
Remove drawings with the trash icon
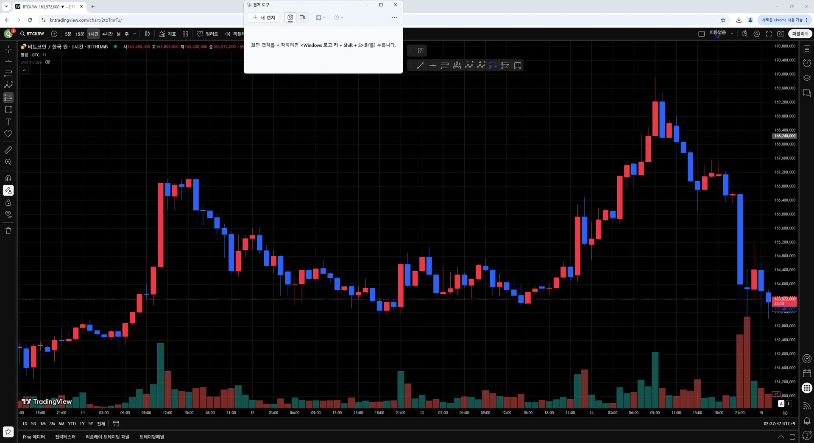[x=8, y=231]
